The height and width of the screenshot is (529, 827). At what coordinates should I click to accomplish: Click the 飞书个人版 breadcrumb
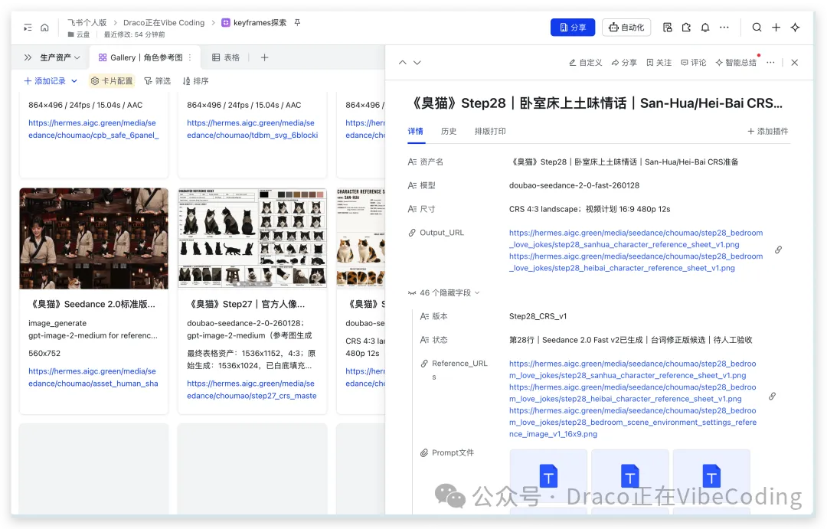[87, 23]
